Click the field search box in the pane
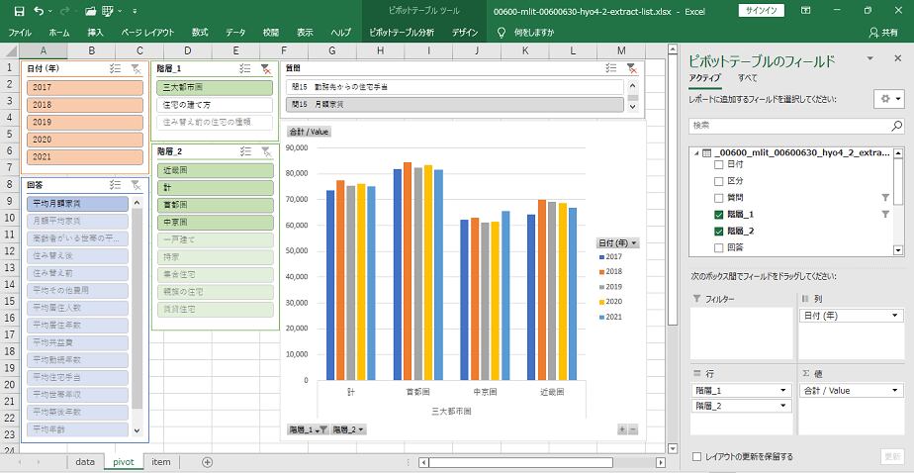914x473 pixels. coord(795,126)
